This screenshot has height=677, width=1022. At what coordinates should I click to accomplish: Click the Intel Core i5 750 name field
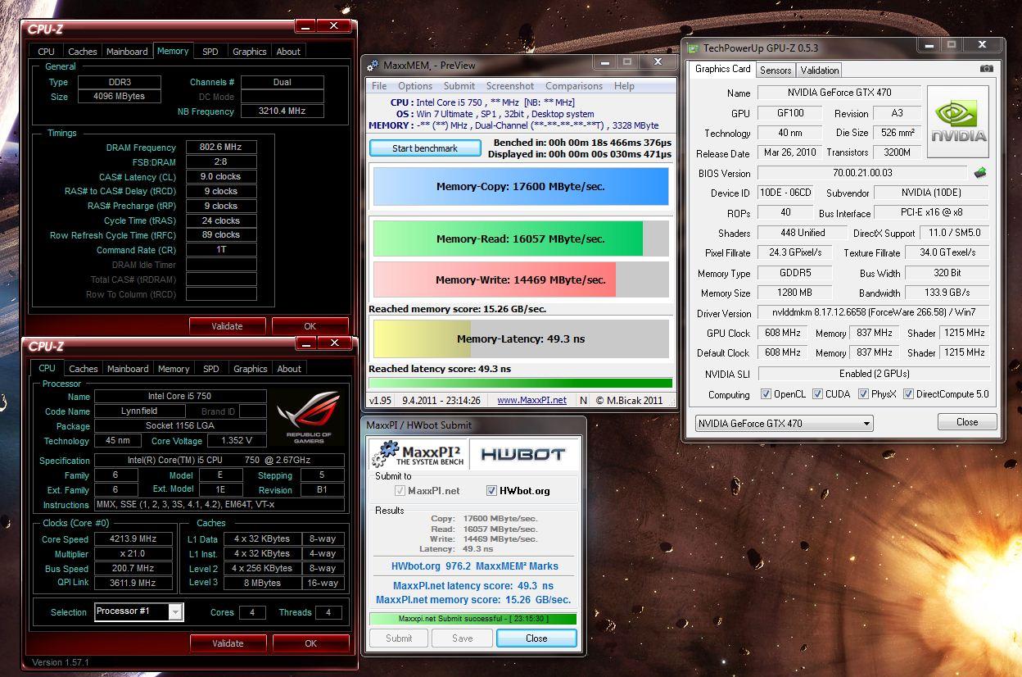pos(180,397)
